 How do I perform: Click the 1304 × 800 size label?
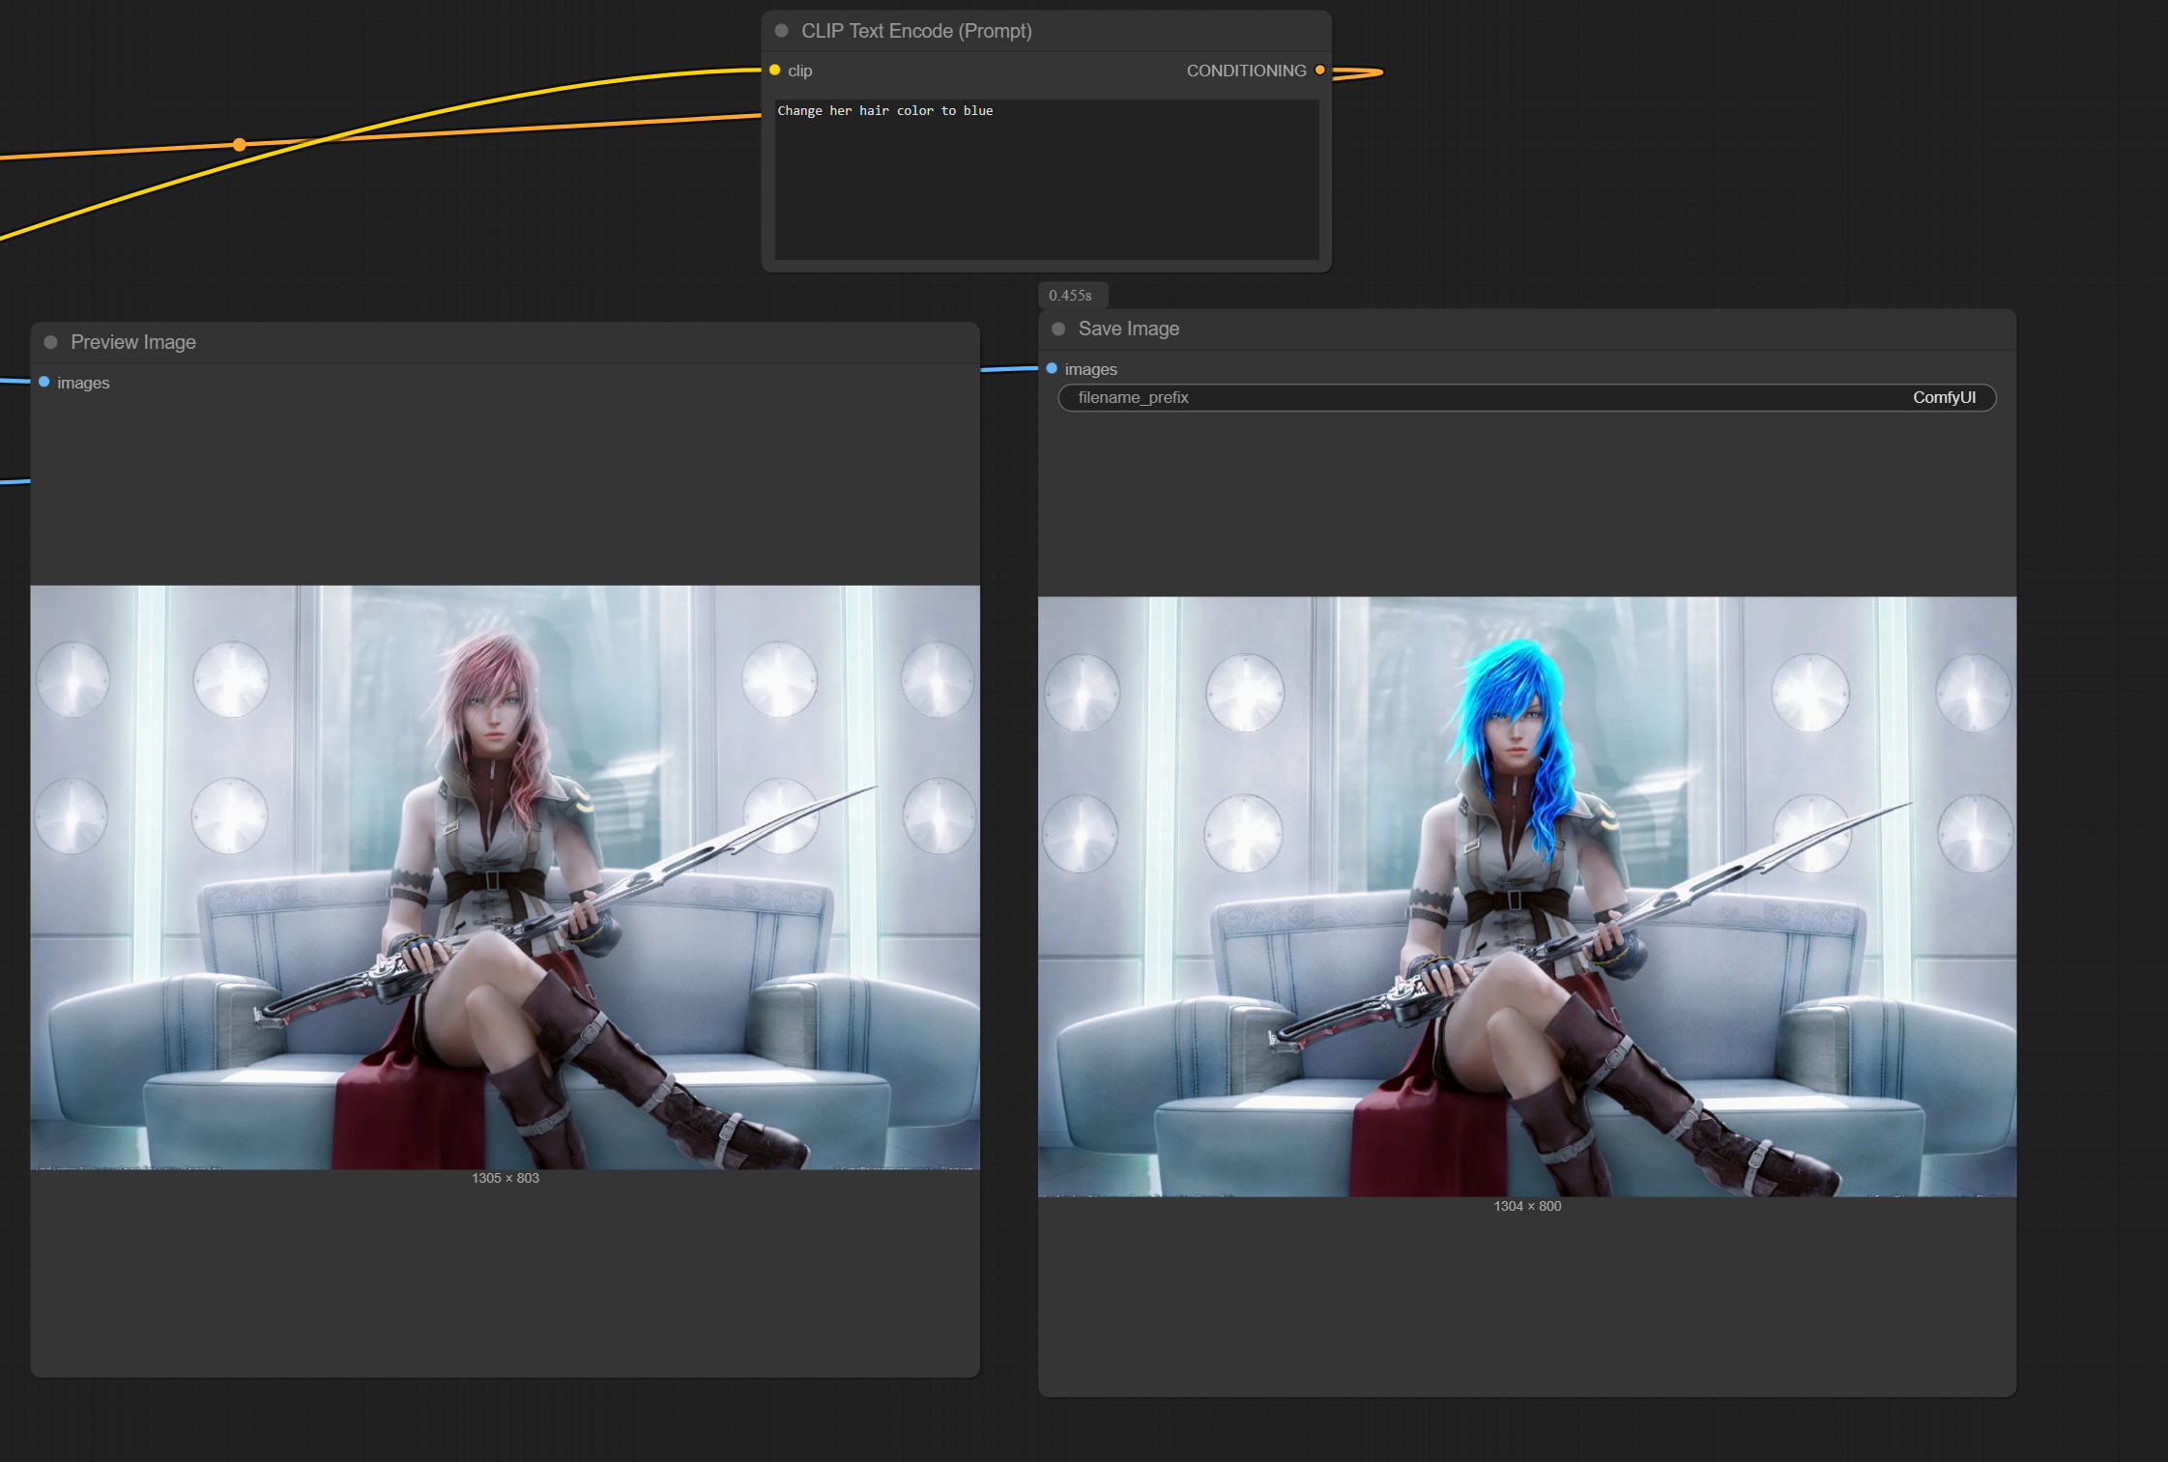(x=1527, y=1206)
